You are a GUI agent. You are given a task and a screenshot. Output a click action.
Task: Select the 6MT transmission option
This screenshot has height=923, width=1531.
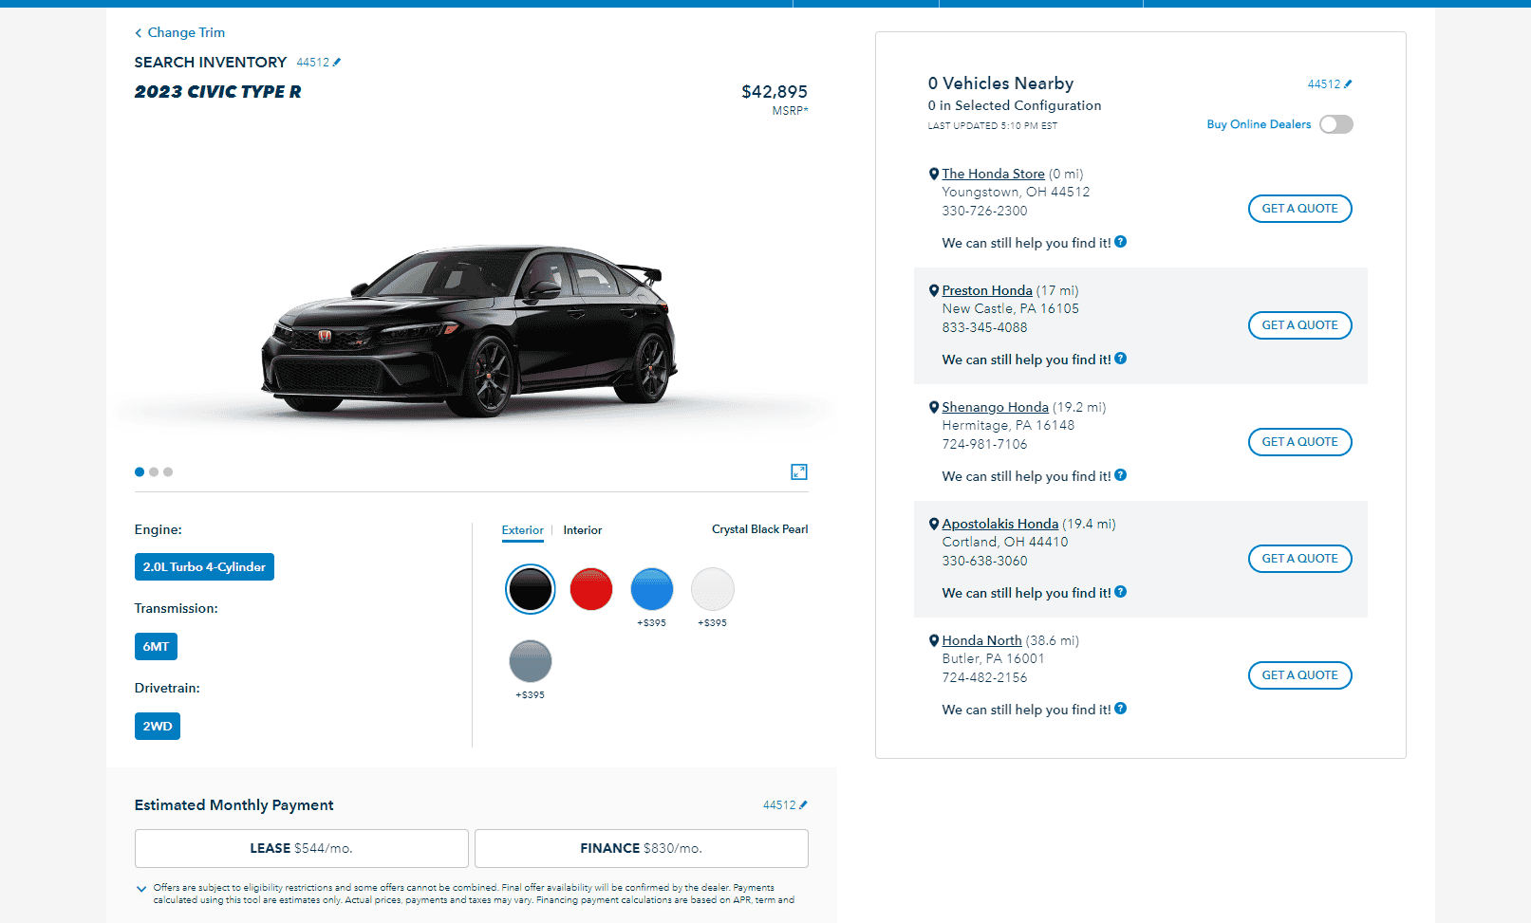(x=156, y=646)
